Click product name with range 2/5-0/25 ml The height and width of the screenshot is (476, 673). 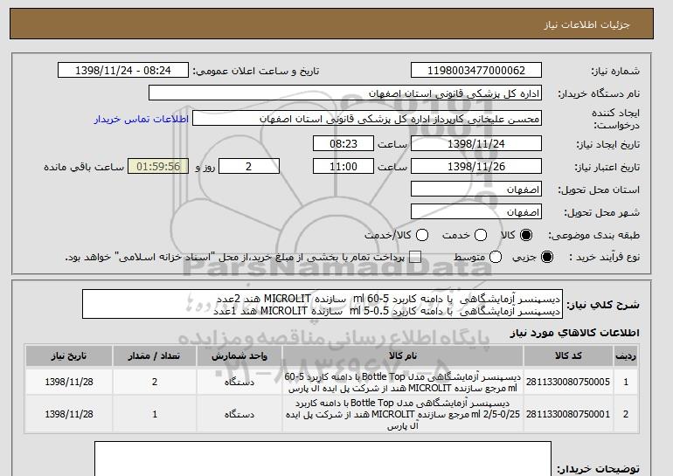(403, 414)
